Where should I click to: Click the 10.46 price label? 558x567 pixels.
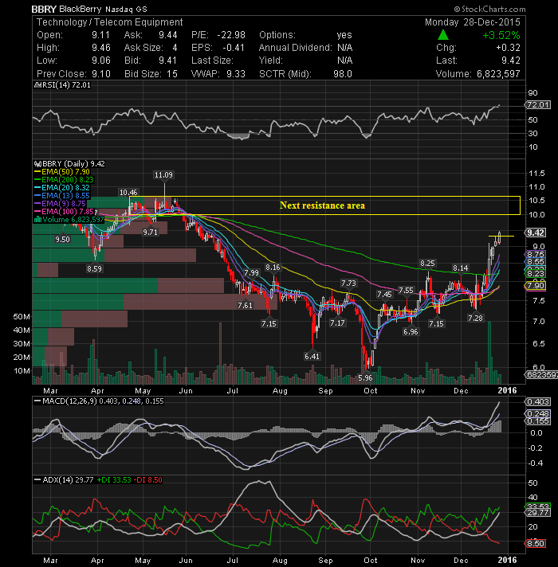[128, 193]
